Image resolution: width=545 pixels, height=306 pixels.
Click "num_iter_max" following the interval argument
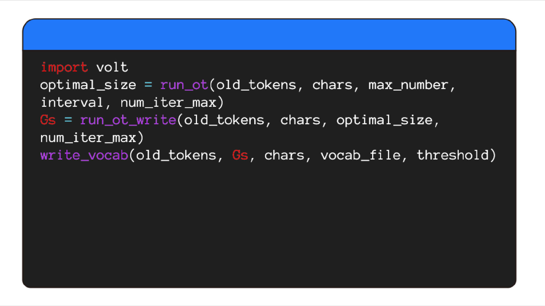pos(169,103)
